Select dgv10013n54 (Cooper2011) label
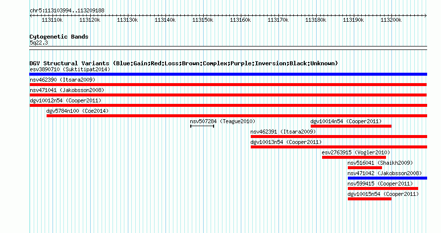This screenshot has width=441, height=233. [x=286, y=142]
